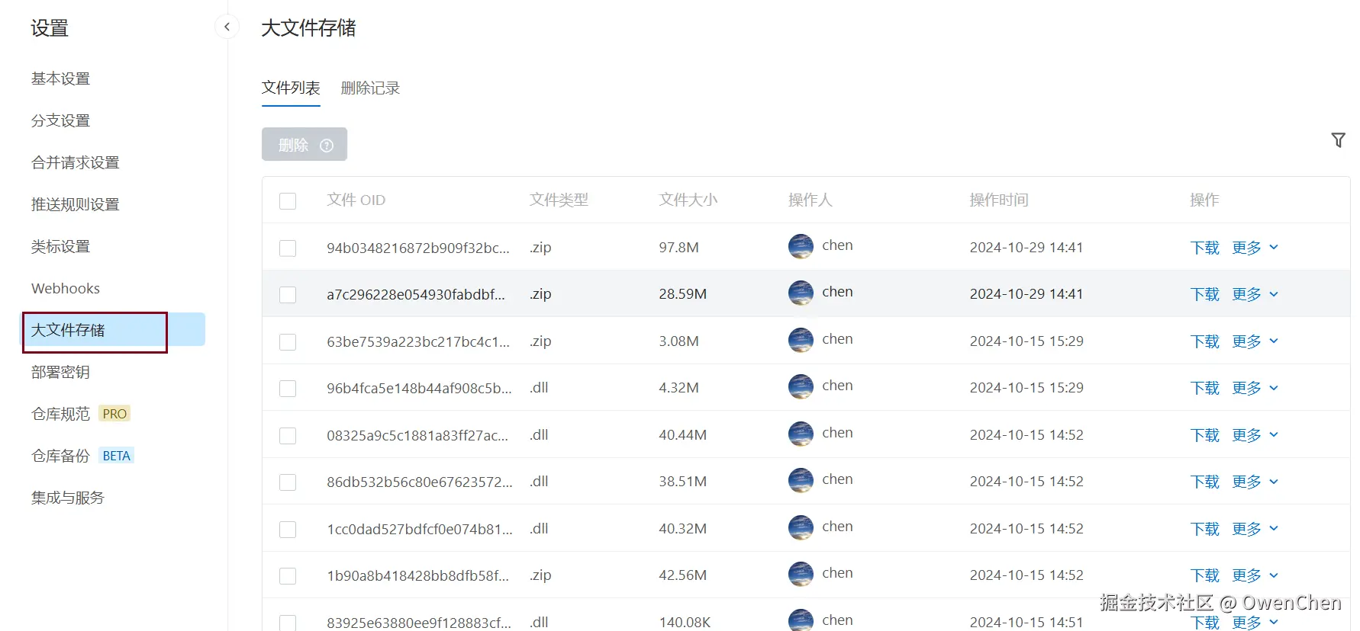Screen dimensions: 1360x631
Task: Expand 更多 for the 42.56M file row
Action: 1255,575
